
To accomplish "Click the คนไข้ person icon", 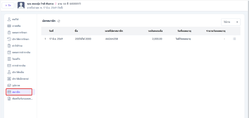I will click(9, 19).
